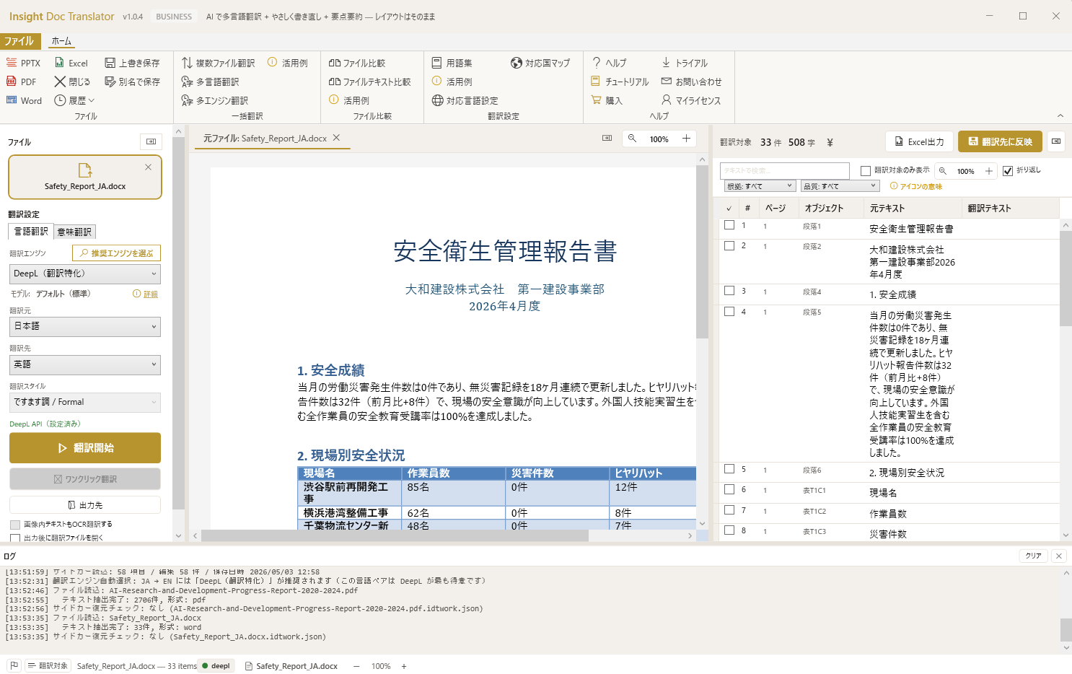
Task: Click 推奨エンジンを選ぶ button
Action: (x=116, y=253)
